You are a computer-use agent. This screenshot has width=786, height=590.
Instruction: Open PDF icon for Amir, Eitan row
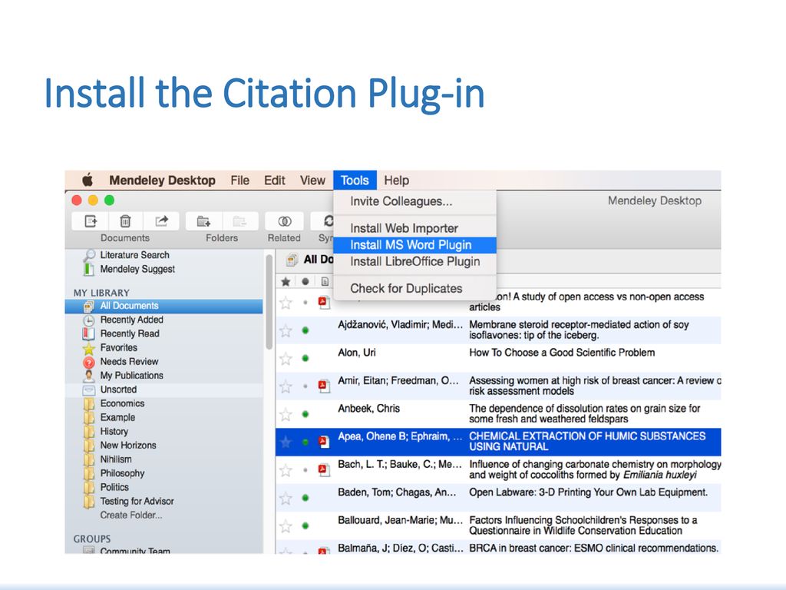click(x=324, y=386)
